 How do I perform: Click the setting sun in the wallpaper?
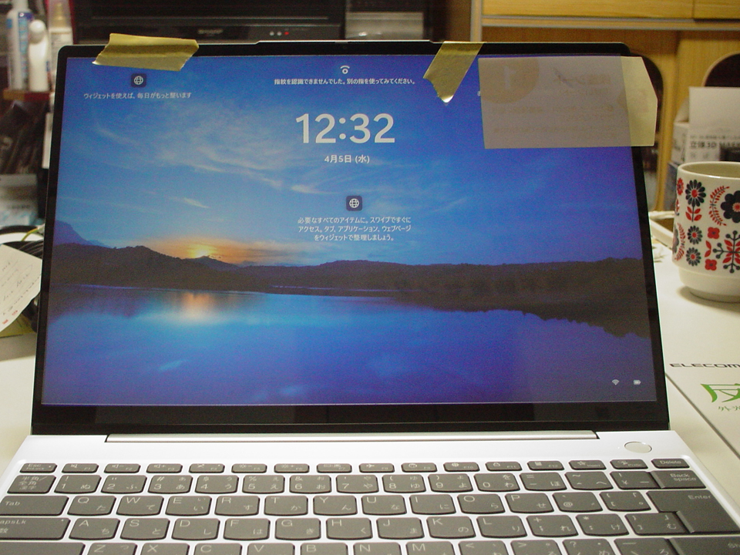(199, 251)
